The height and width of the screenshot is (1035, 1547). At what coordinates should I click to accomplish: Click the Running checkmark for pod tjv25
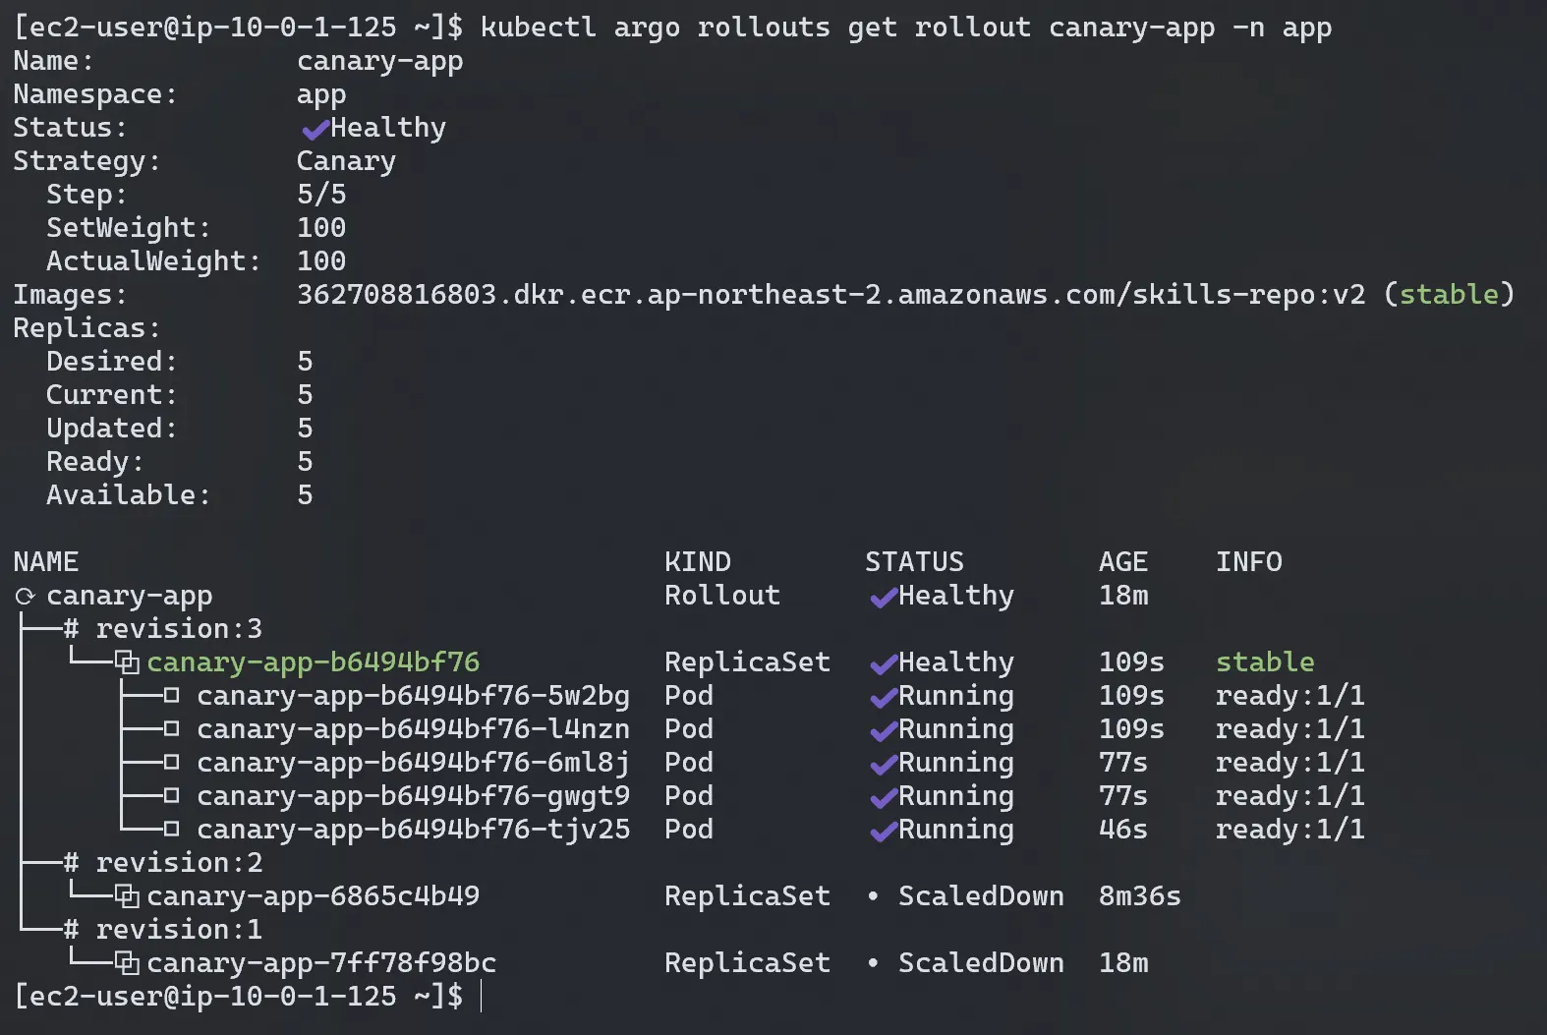tap(883, 832)
